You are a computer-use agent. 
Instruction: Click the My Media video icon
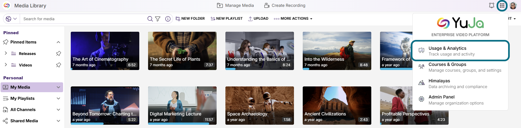5,87
